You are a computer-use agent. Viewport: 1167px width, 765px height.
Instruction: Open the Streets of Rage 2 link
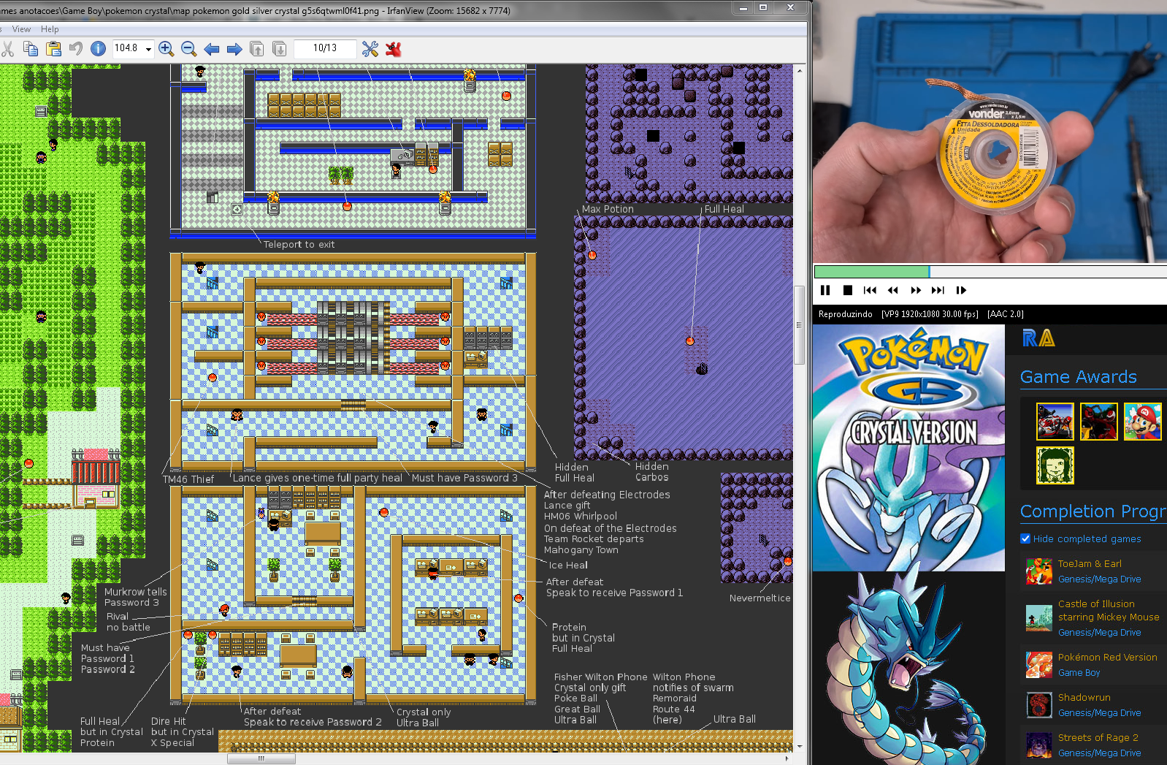(x=1098, y=737)
